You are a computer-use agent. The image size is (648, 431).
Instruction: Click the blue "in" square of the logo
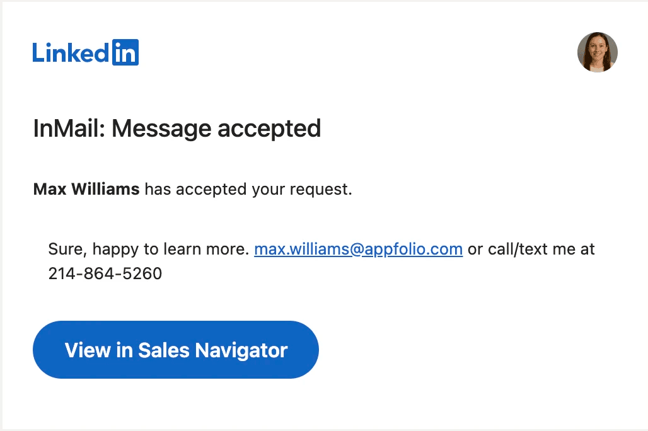[125, 53]
